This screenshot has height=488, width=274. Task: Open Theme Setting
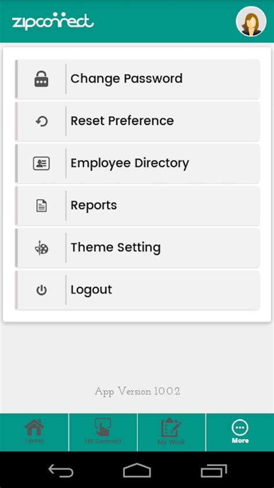tap(138, 248)
